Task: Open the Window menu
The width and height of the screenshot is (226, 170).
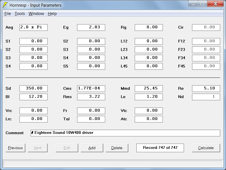Action: 36,14
